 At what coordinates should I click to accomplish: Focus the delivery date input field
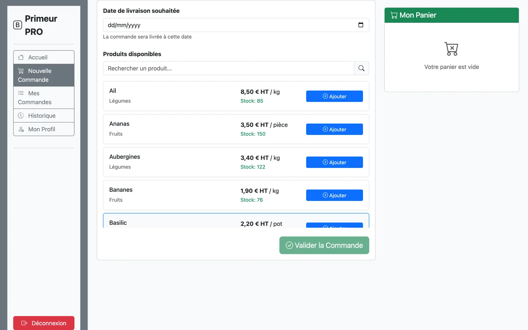click(x=236, y=25)
